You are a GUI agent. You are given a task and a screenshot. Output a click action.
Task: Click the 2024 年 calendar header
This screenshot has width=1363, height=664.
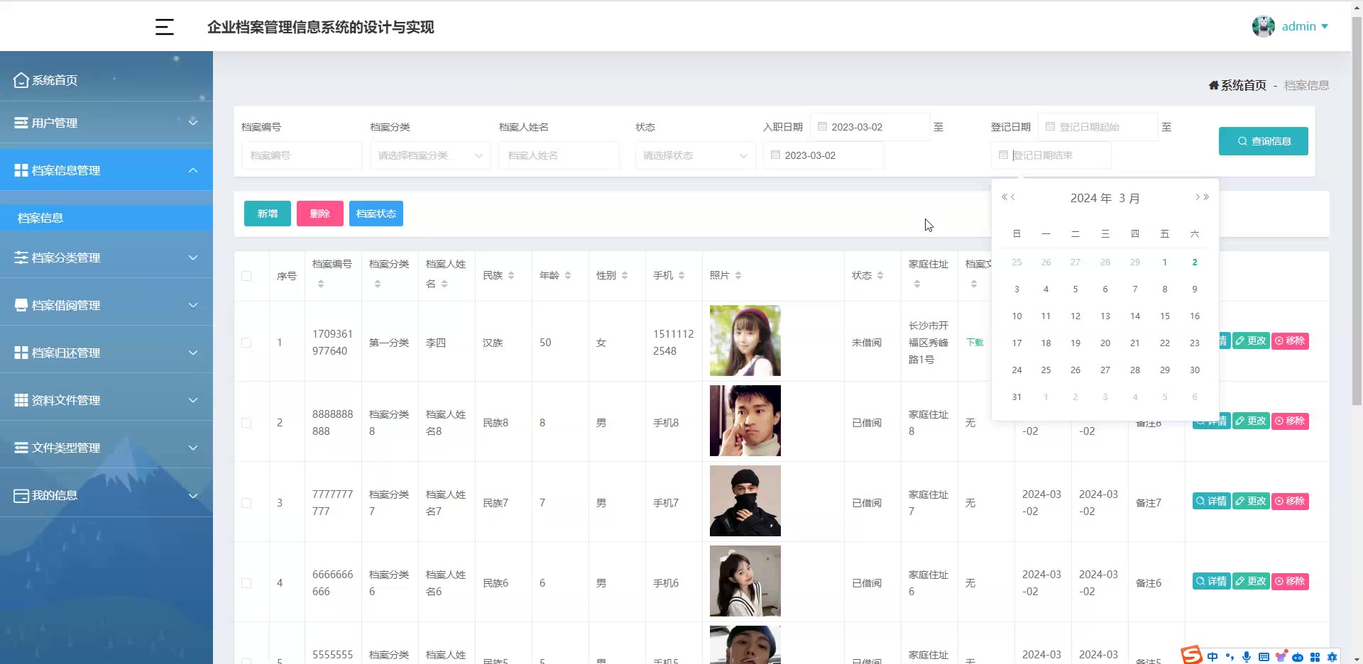tap(1091, 198)
